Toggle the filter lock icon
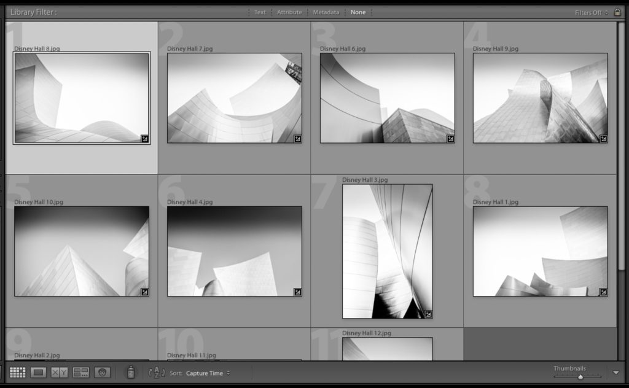The height and width of the screenshot is (388, 629). 618,12
